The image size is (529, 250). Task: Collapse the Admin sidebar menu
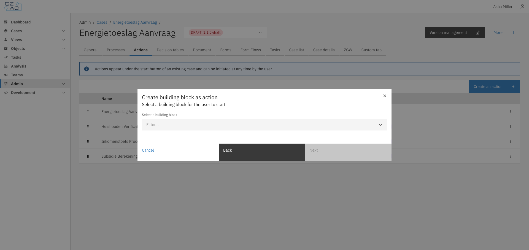(64, 84)
